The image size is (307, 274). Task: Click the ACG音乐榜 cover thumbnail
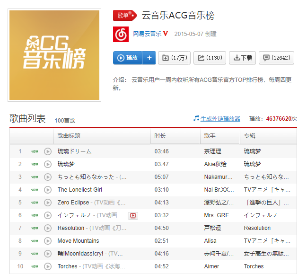pyautogui.click(x=54, y=55)
